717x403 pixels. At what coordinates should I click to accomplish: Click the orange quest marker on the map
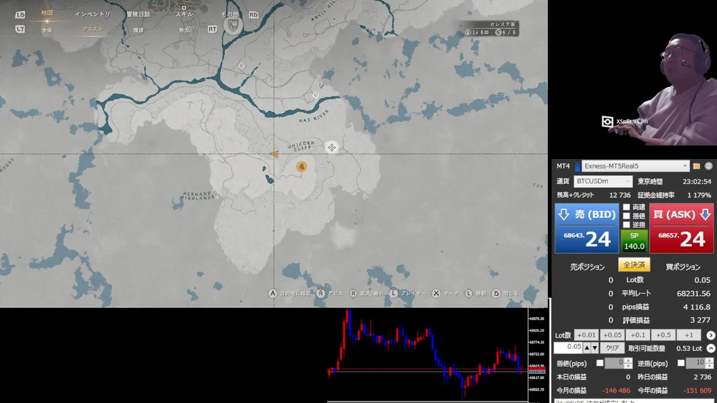[x=301, y=166]
